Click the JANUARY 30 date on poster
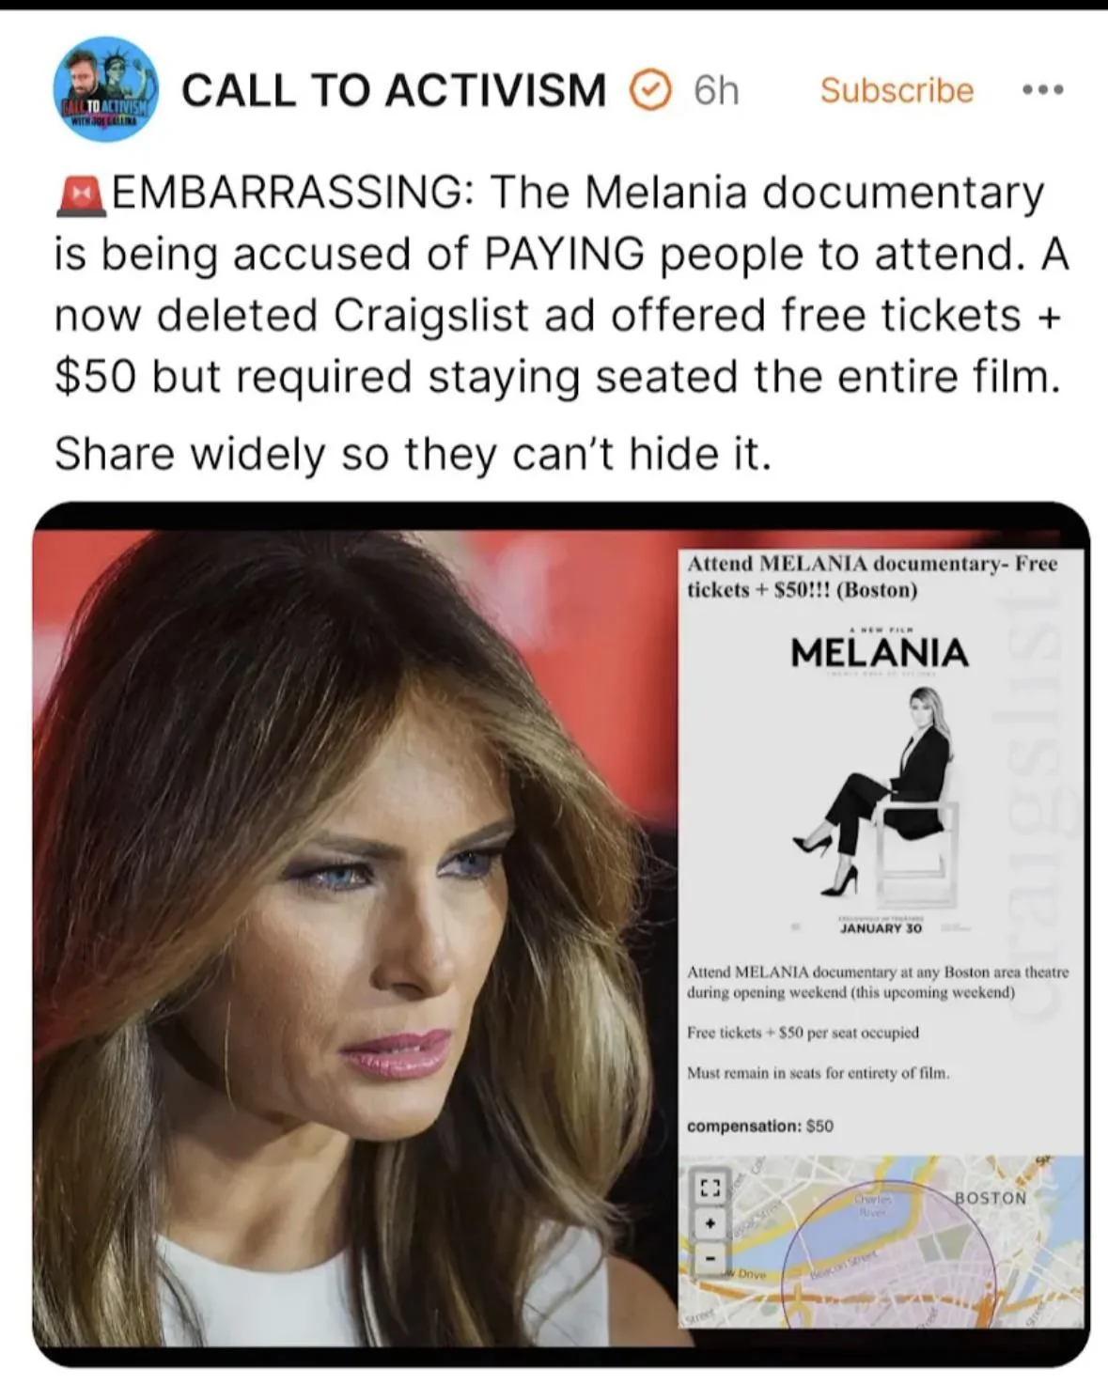The image size is (1108, 1384). [881, 927]
